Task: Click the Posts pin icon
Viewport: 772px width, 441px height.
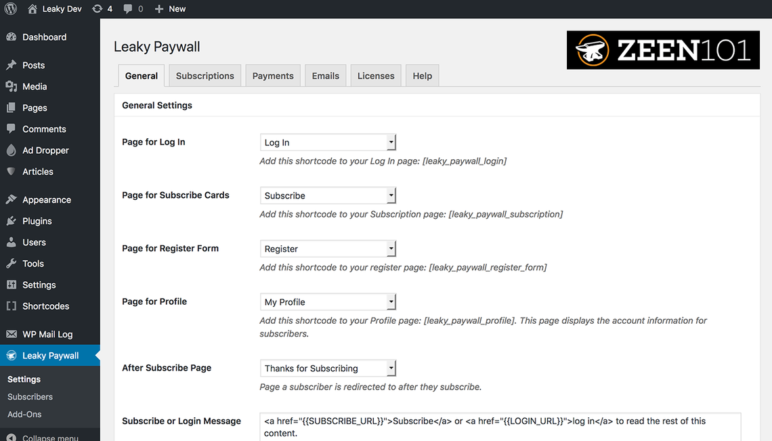Action: click(12, 65)
